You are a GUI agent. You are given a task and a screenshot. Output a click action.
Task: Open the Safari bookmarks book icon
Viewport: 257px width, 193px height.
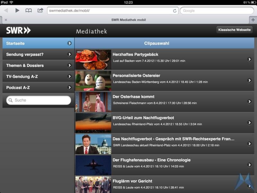pyautogui.click(x=29, y=11)
